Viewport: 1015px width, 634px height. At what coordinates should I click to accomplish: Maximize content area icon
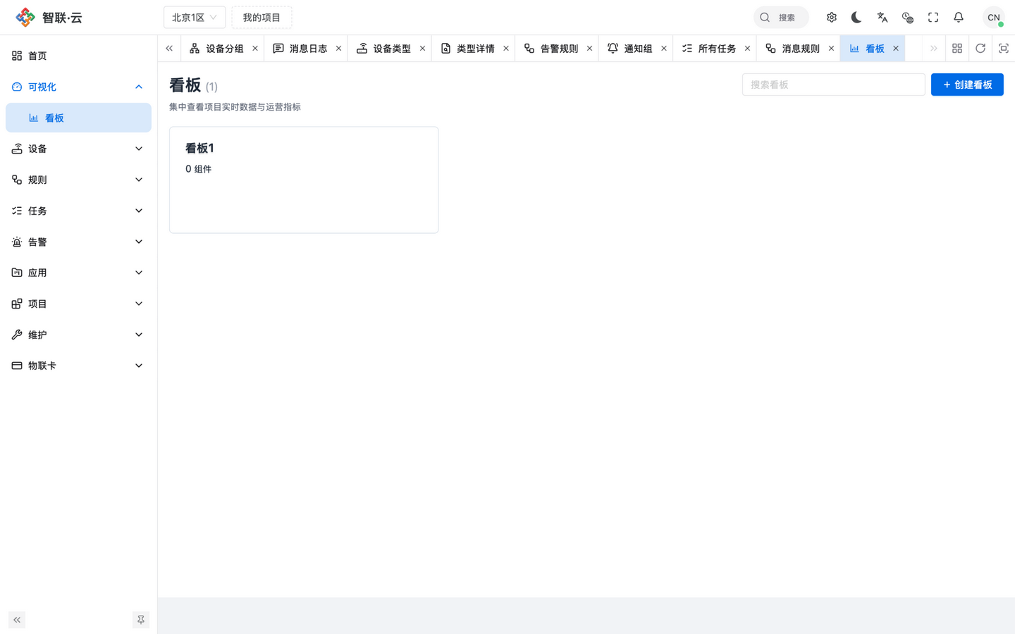[x=1004, y=49]
